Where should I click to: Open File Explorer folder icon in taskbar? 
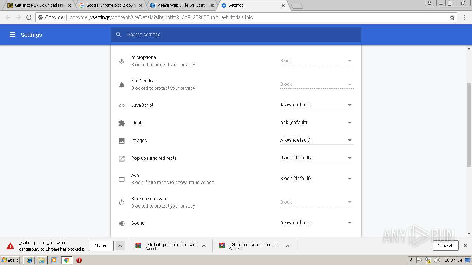42,260
